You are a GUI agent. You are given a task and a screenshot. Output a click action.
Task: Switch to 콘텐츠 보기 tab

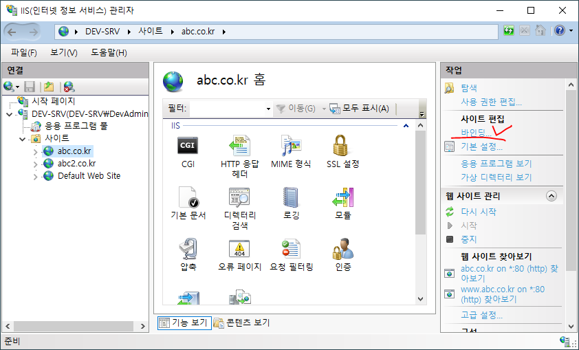[242, 322]
